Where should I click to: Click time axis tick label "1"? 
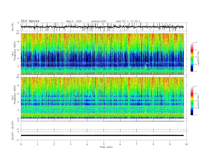click(37, 144)
